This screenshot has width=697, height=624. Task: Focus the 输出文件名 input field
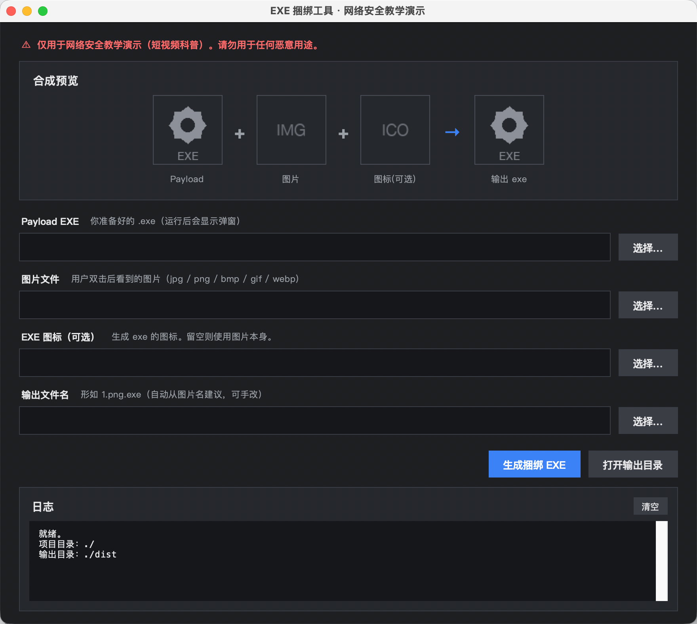point(315,420)
